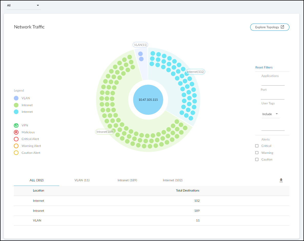The image size is (304, 241).
Task: Enable the Critical alerts checkbox
Action: [x=257, y=146]
